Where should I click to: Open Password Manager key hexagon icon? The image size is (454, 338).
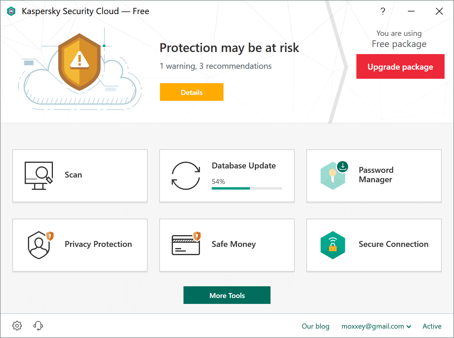[x=333, y=175]
